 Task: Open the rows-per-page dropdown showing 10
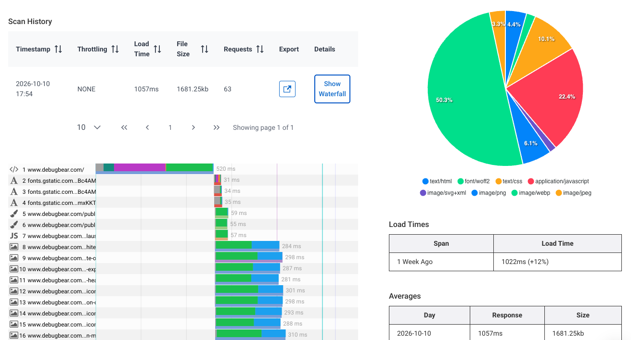89,127
